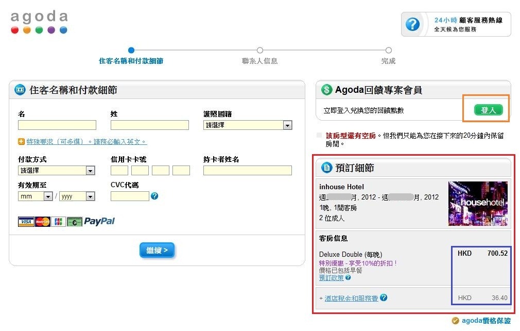
Task: Click the green dollar Agoda rewards icon
Action: pyautogui.click(x=326, y=90)
